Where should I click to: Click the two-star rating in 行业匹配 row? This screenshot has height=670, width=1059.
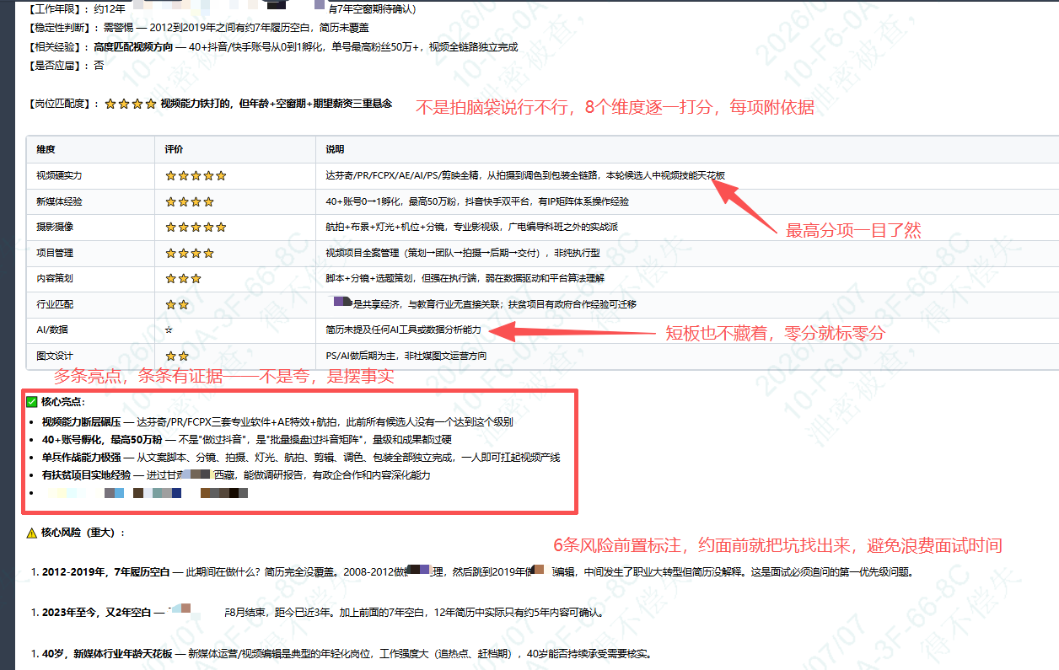coord(177,304)
